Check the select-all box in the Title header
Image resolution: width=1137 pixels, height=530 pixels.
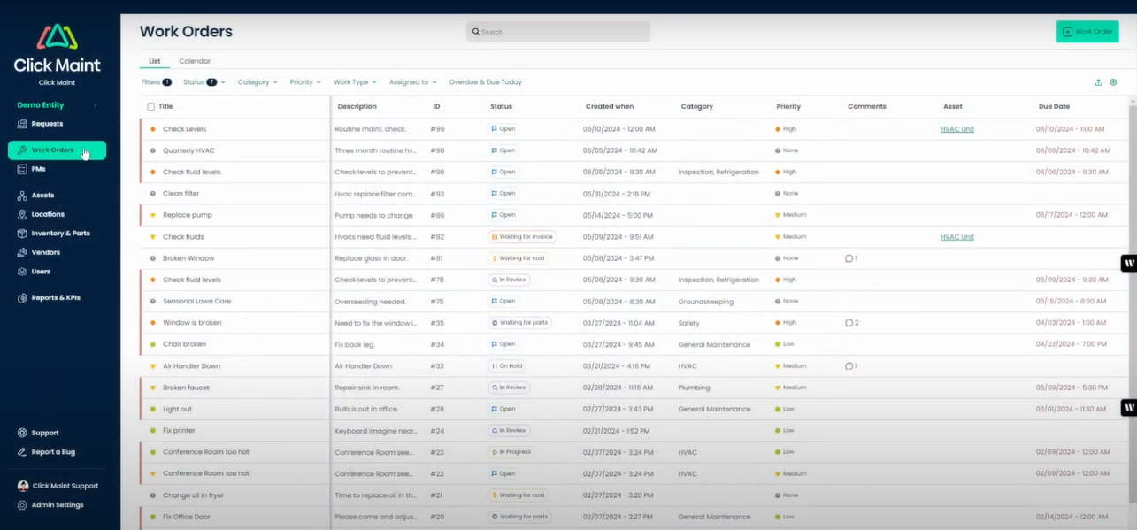[x=150, y=106]
